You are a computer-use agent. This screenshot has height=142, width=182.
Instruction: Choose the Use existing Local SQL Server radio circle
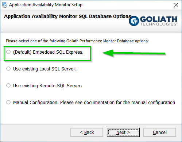[x=8, y=69]
